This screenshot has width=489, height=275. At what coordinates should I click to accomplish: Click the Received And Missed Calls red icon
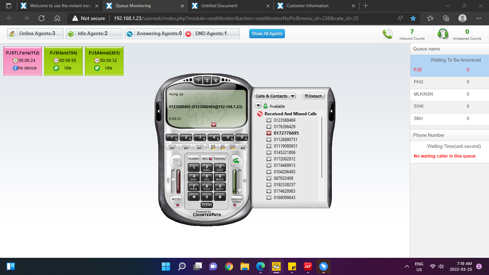pos(260,114)
